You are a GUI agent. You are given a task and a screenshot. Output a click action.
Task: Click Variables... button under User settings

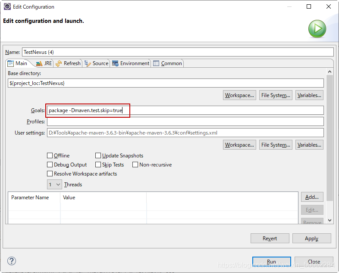309,144
